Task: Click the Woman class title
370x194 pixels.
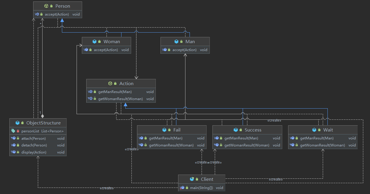Action: click(112, 42)
